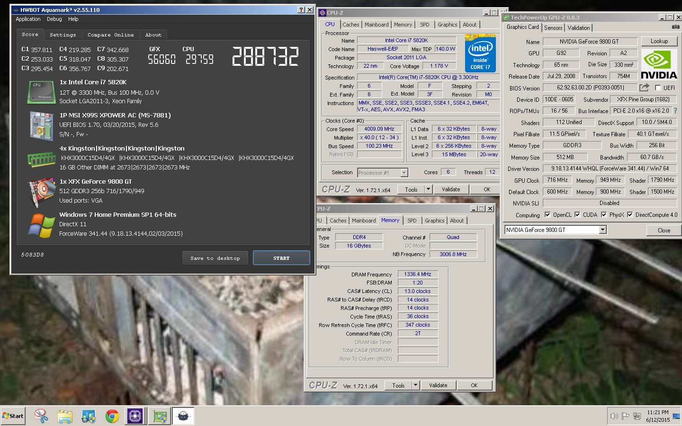Open the About tab in Aquamark

point(153,35)
